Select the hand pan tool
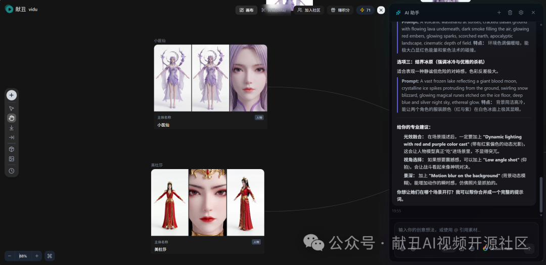 pos(12,118)
